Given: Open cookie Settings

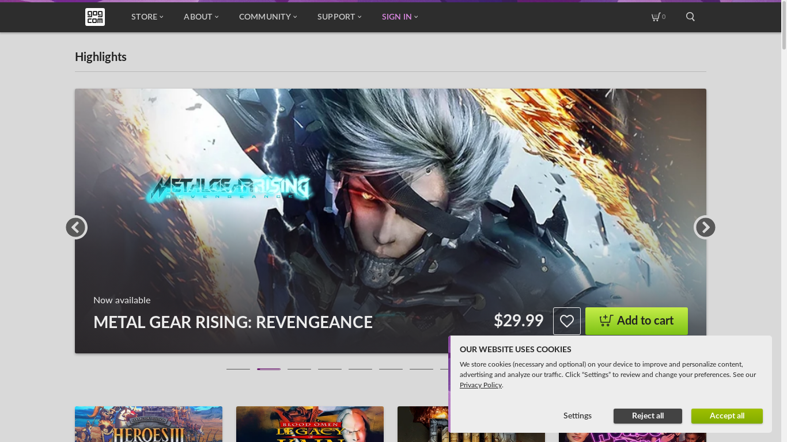Looking at the screenshot, I should click(x=577, y=416).
